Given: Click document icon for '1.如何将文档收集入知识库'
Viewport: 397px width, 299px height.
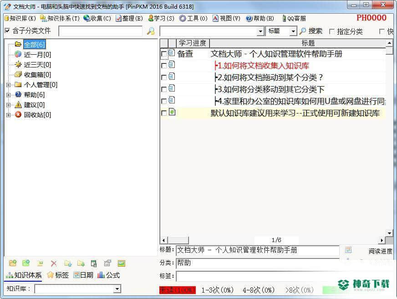Looking at the screenshot, I should [x=172, y=65].
